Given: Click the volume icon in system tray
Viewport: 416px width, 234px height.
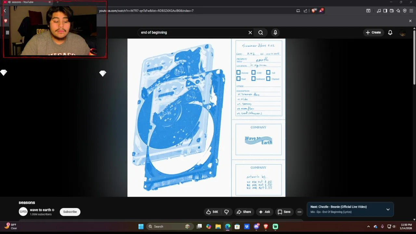Looking at the screenshot, I should 394,227.
